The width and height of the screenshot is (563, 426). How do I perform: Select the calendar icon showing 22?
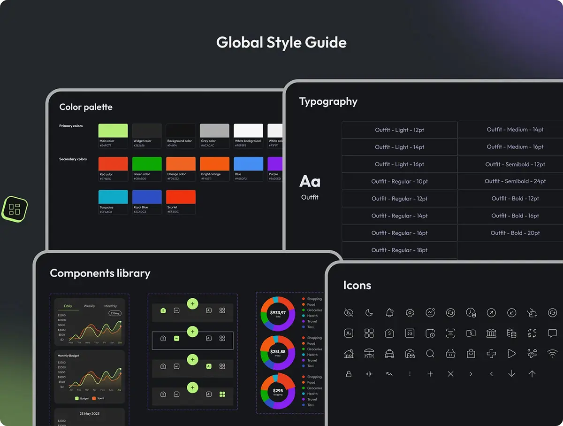point(410,333)
